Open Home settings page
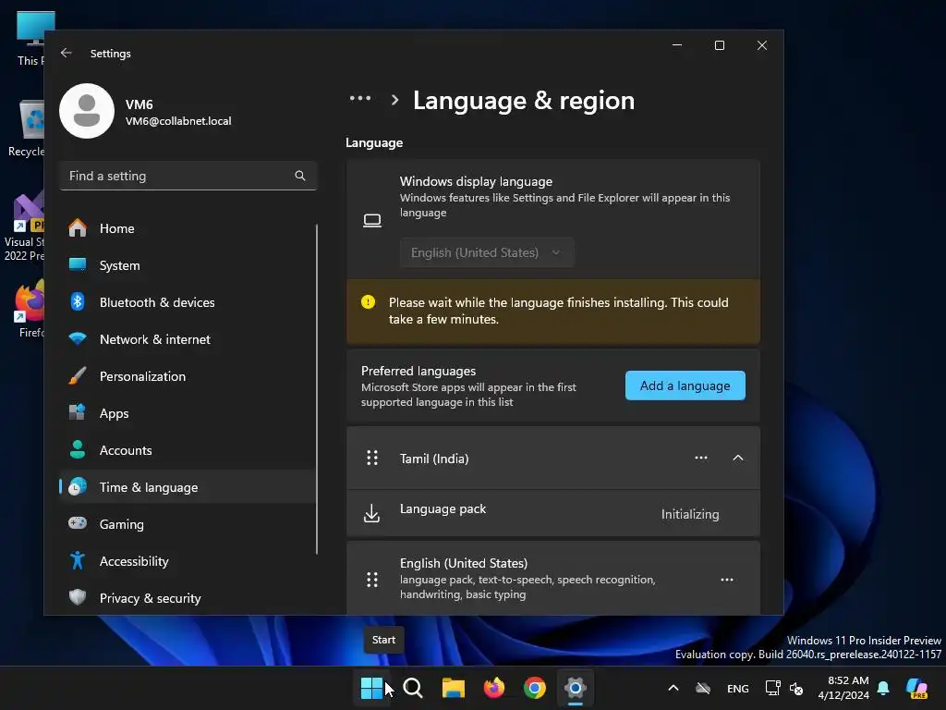946x710 pixels. tap(188, 228)
